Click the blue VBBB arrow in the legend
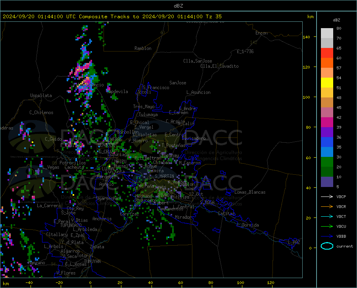This screenshot has width=357, height=288. [x=327, y=237]
